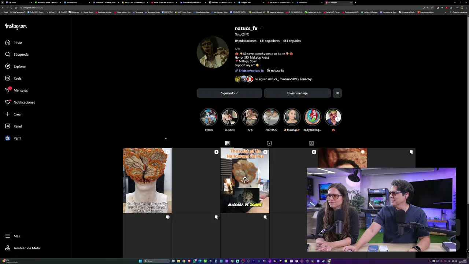Open Búsqueda search panel

click(17, 54)
